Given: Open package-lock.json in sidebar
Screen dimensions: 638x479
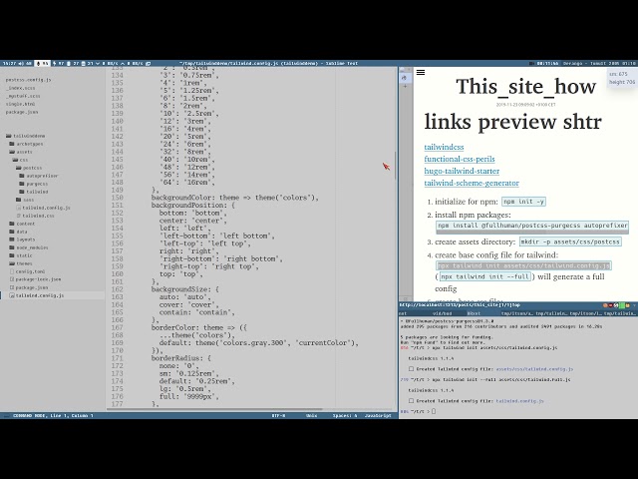Looking at the screenshot, I should [35, 279].
